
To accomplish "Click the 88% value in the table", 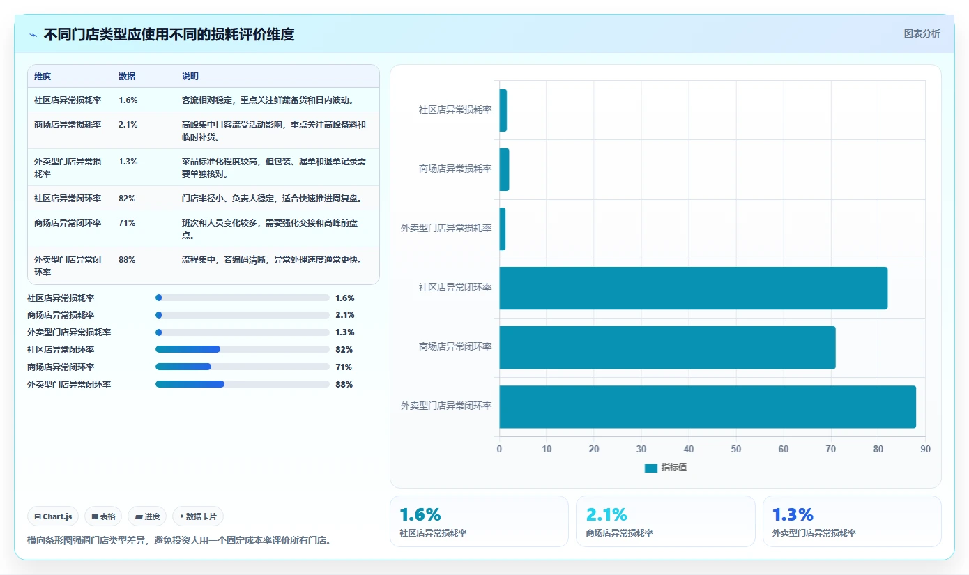I will (x=127, y=260).
